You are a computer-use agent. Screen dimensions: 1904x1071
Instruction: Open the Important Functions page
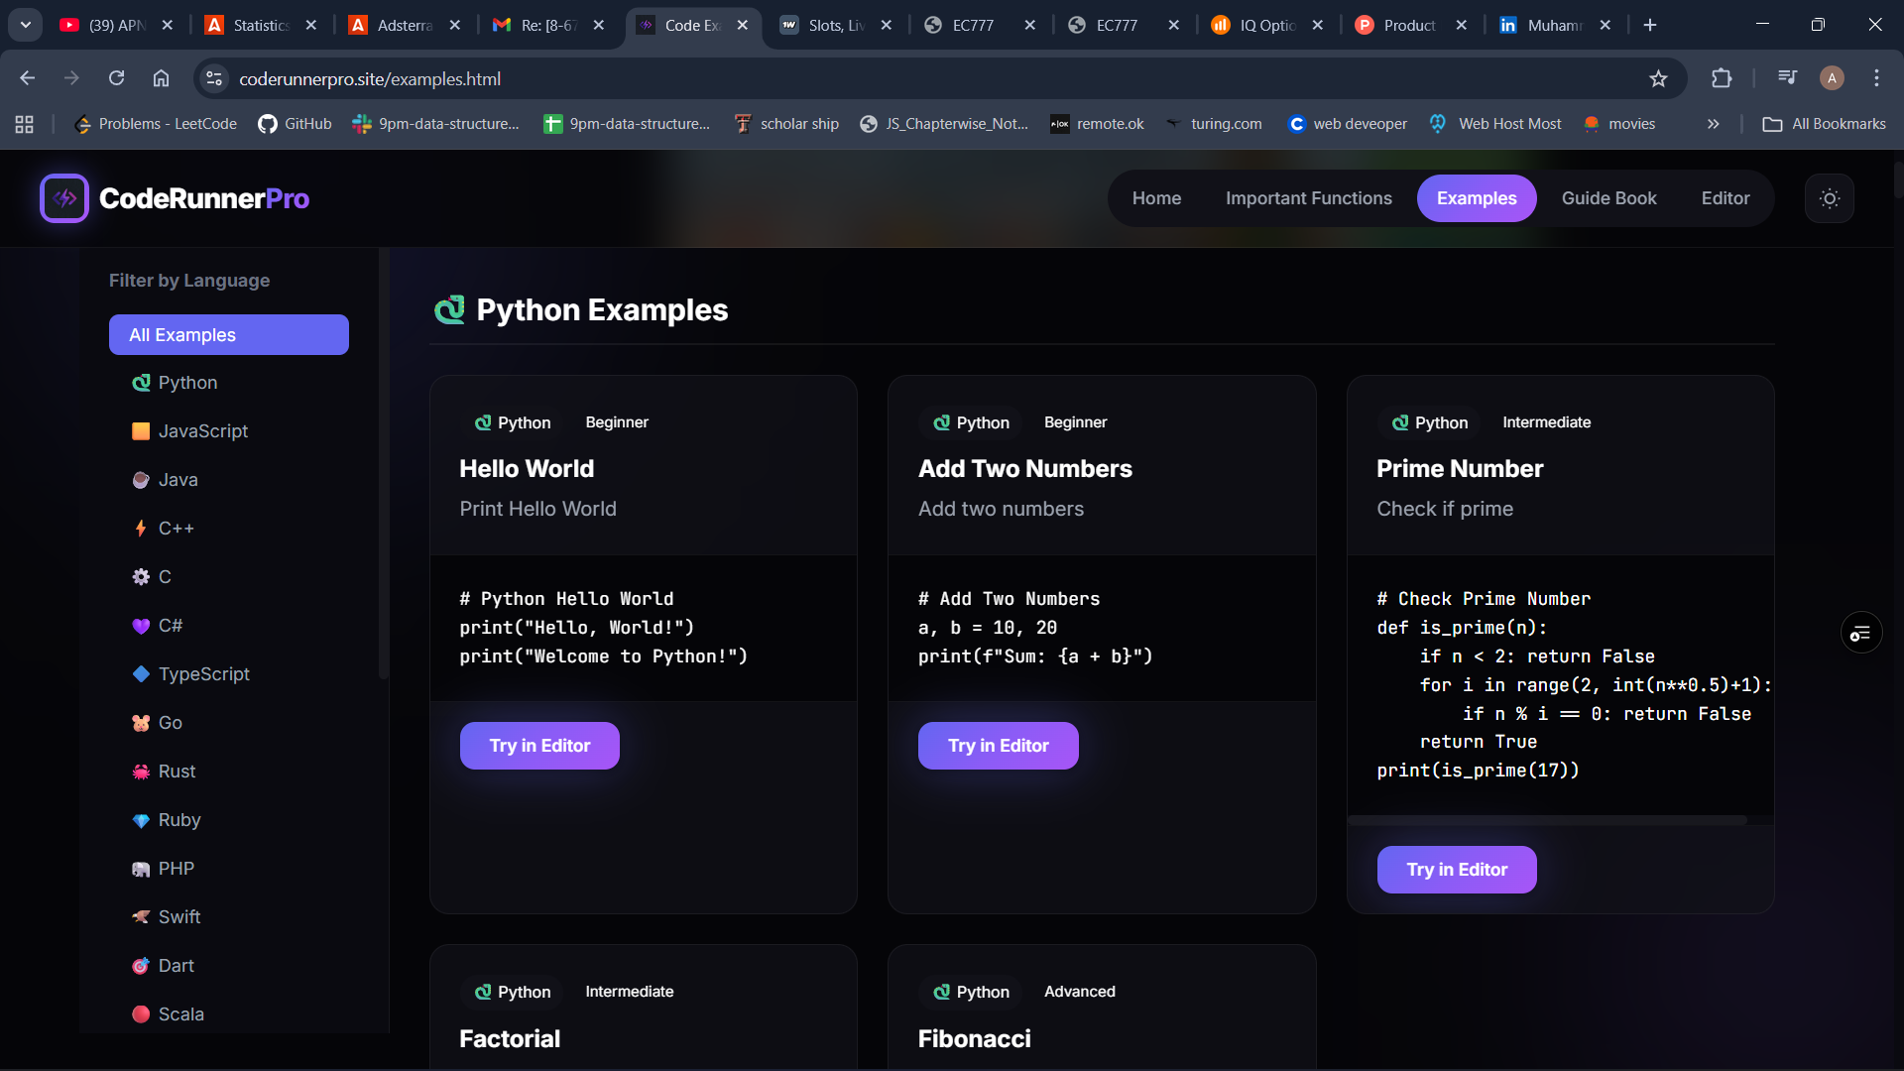pyautogui.click(x=1309, y=198)
